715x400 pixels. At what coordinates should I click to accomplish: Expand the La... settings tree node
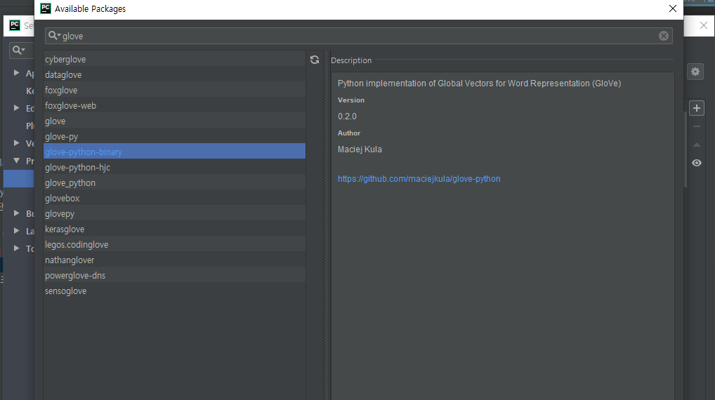coord(16,230)
